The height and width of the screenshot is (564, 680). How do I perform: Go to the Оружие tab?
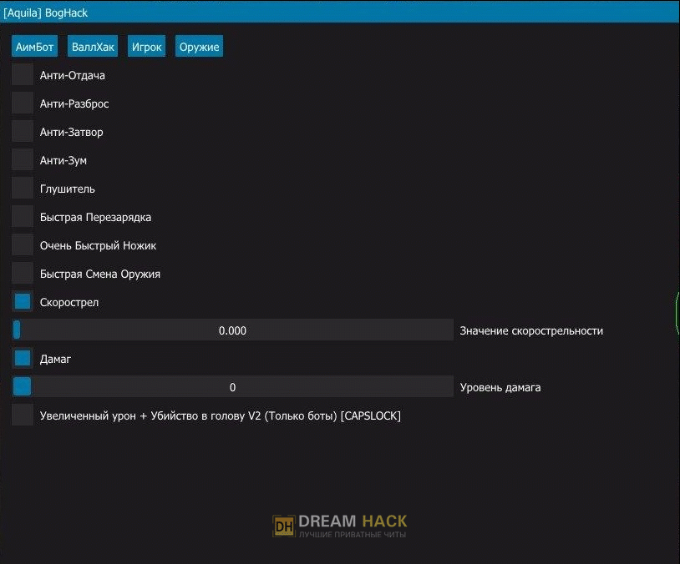click(x=199, y=47)
